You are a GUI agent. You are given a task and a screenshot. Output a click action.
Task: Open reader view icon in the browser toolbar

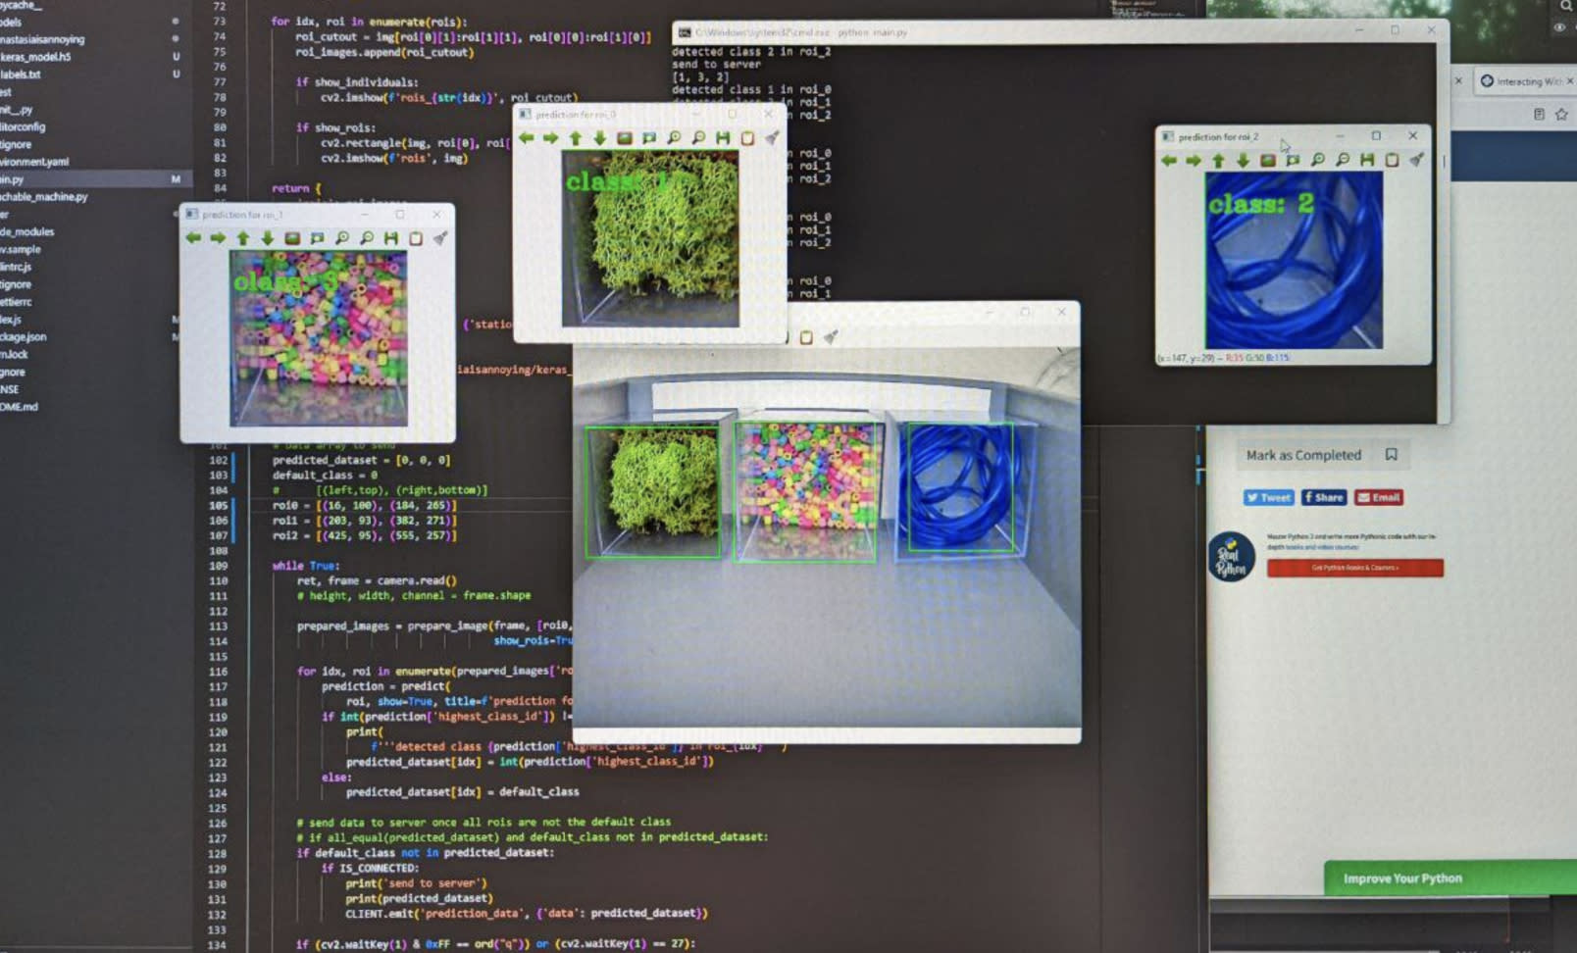point(1539,115)
